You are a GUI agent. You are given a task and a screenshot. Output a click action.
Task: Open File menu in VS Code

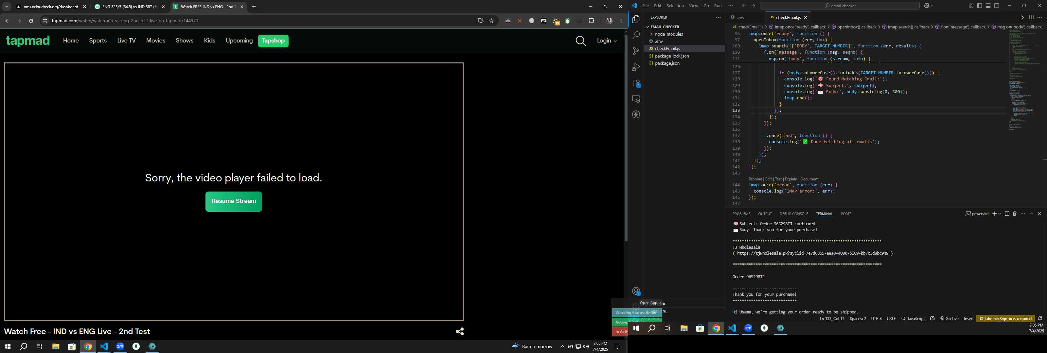pos(646,6)
